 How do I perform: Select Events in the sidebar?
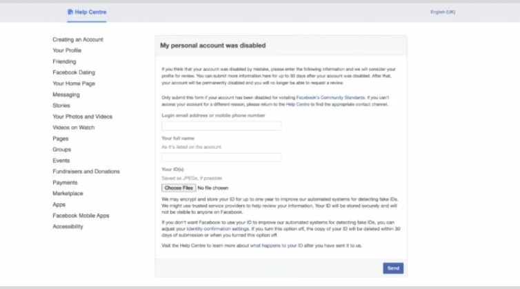[x=61, y=161]
